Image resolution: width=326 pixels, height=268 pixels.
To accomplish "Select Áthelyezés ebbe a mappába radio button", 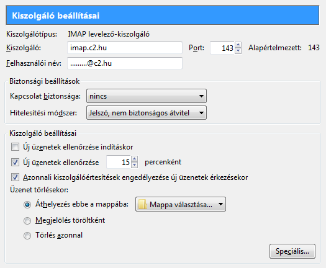I will click(x=27, y=205).
